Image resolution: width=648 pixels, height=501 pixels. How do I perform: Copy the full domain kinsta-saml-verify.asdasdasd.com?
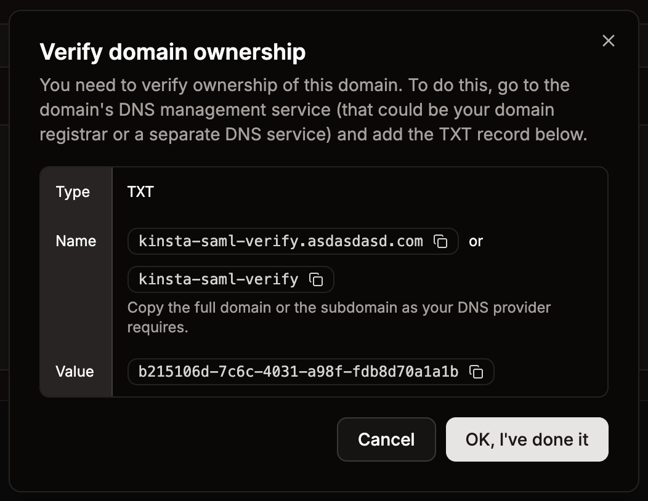pos(440,241)
